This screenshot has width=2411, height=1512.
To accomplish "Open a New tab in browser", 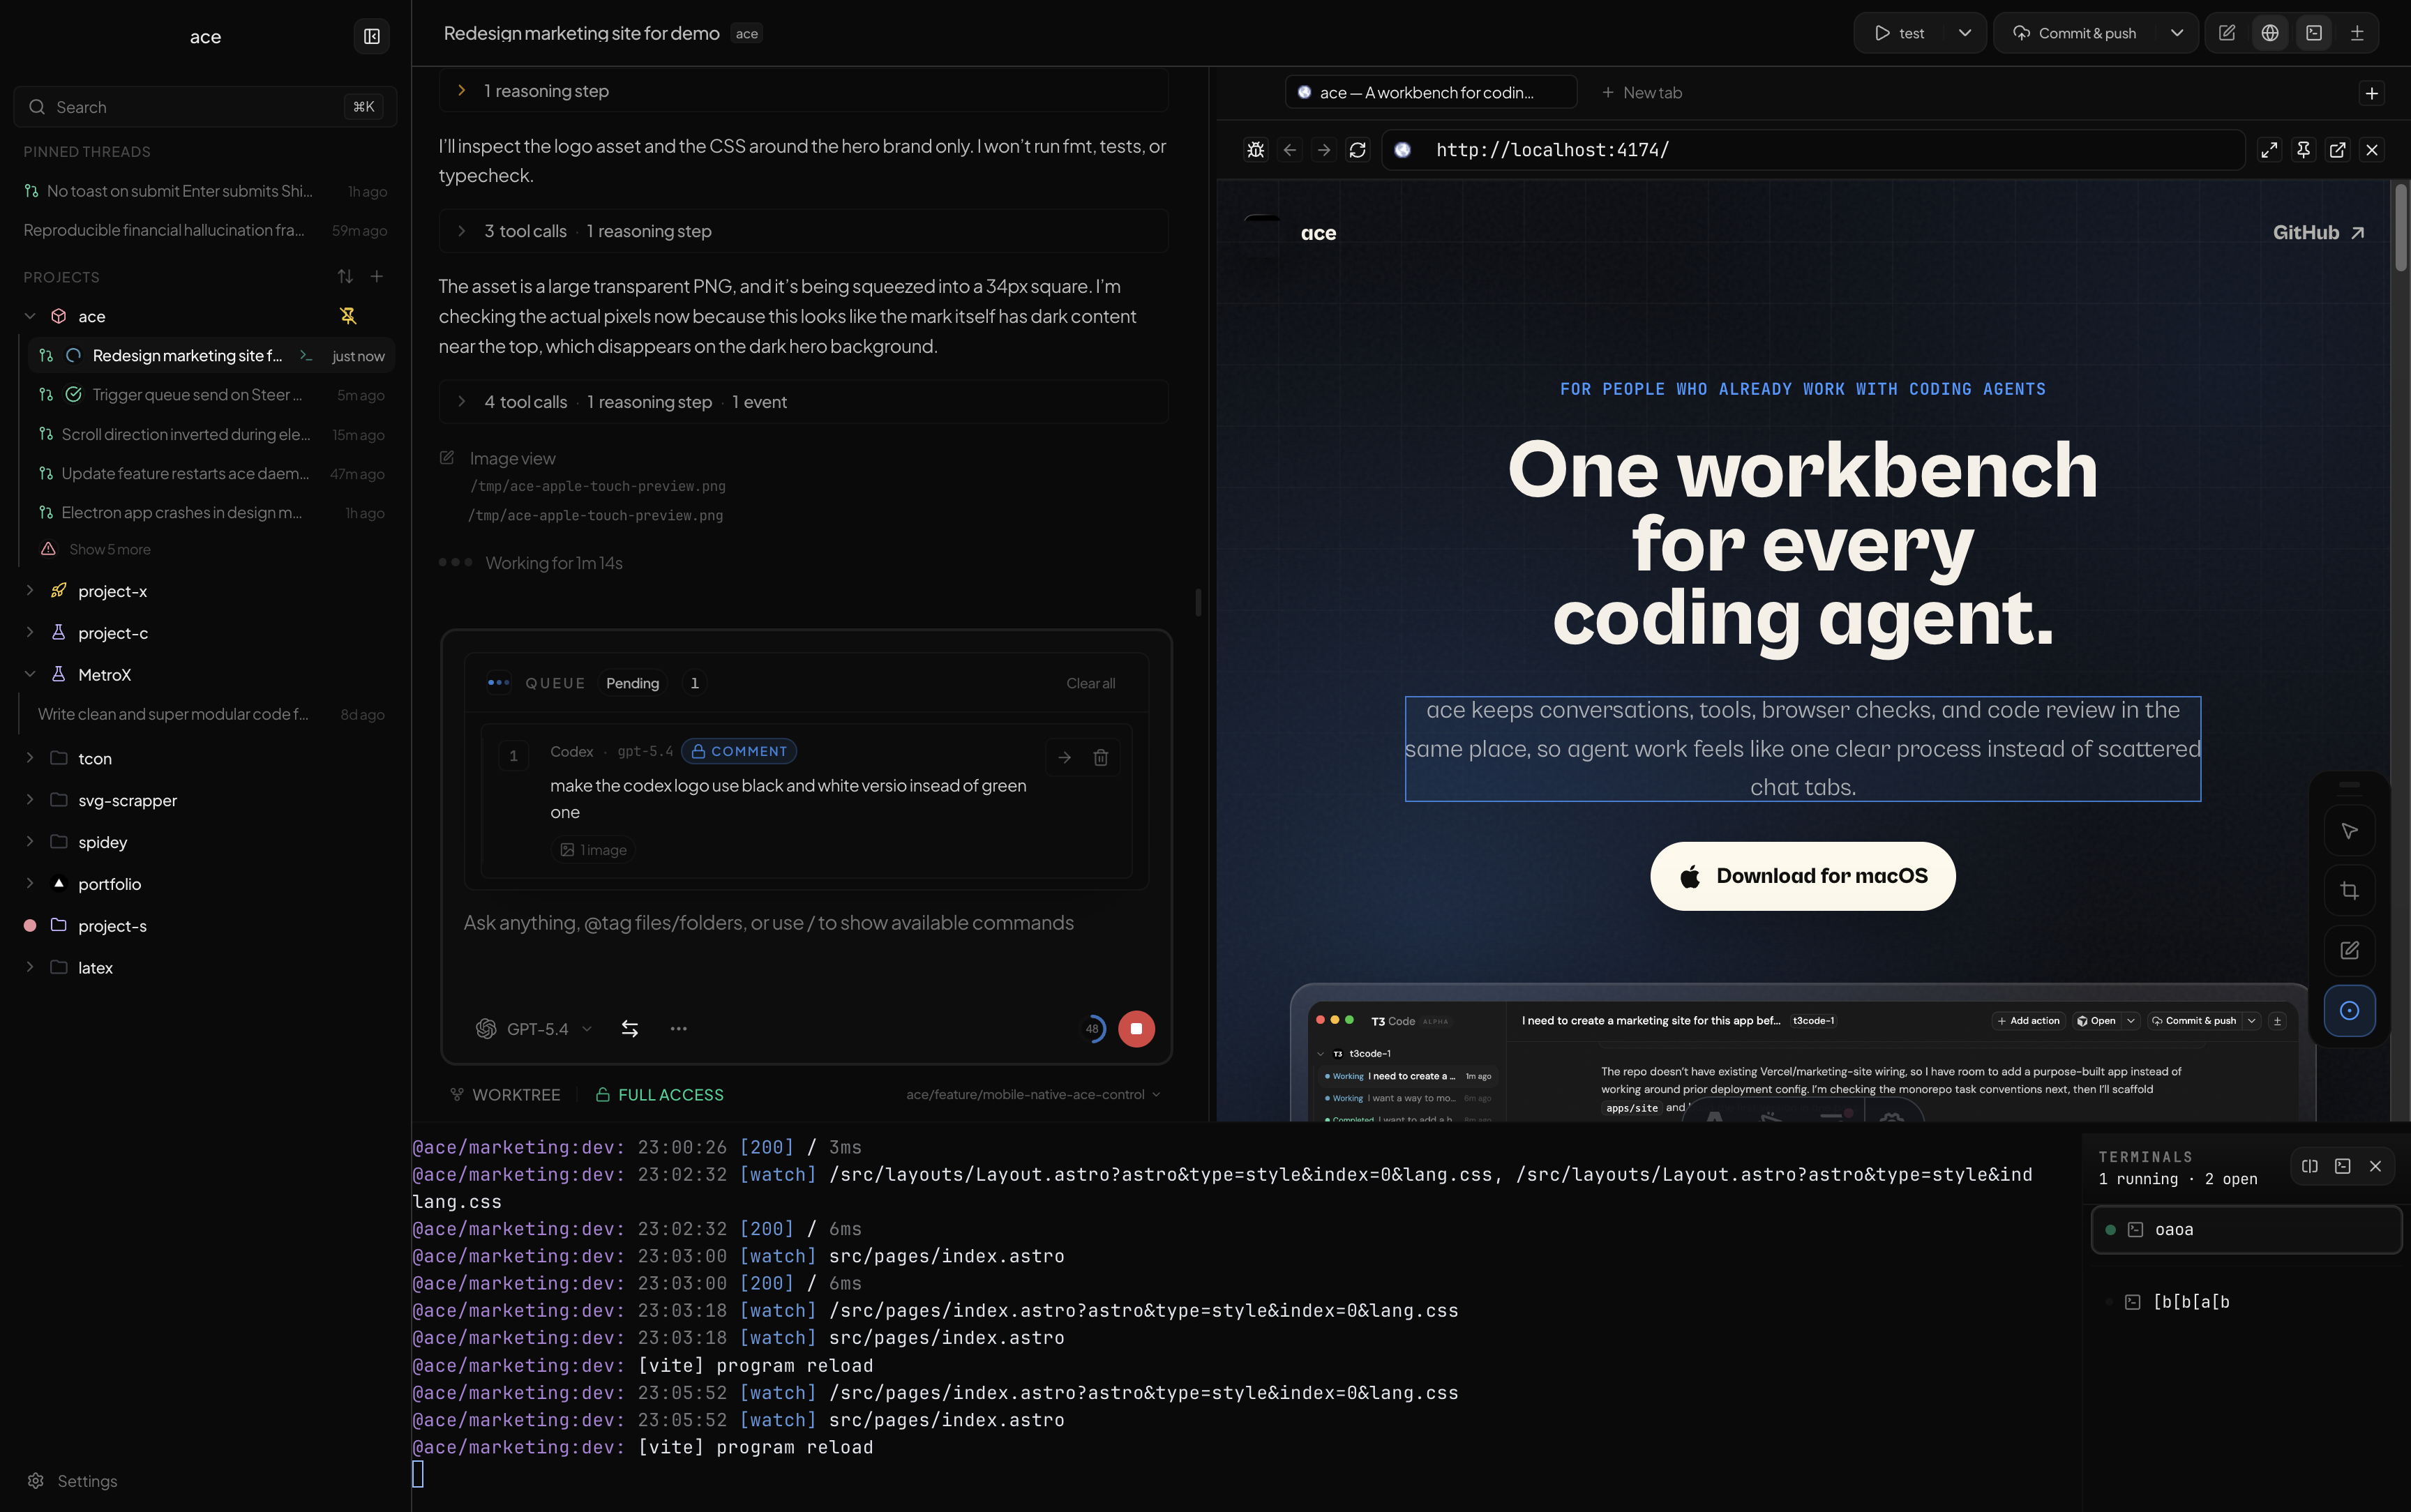I will [1642, 93].
